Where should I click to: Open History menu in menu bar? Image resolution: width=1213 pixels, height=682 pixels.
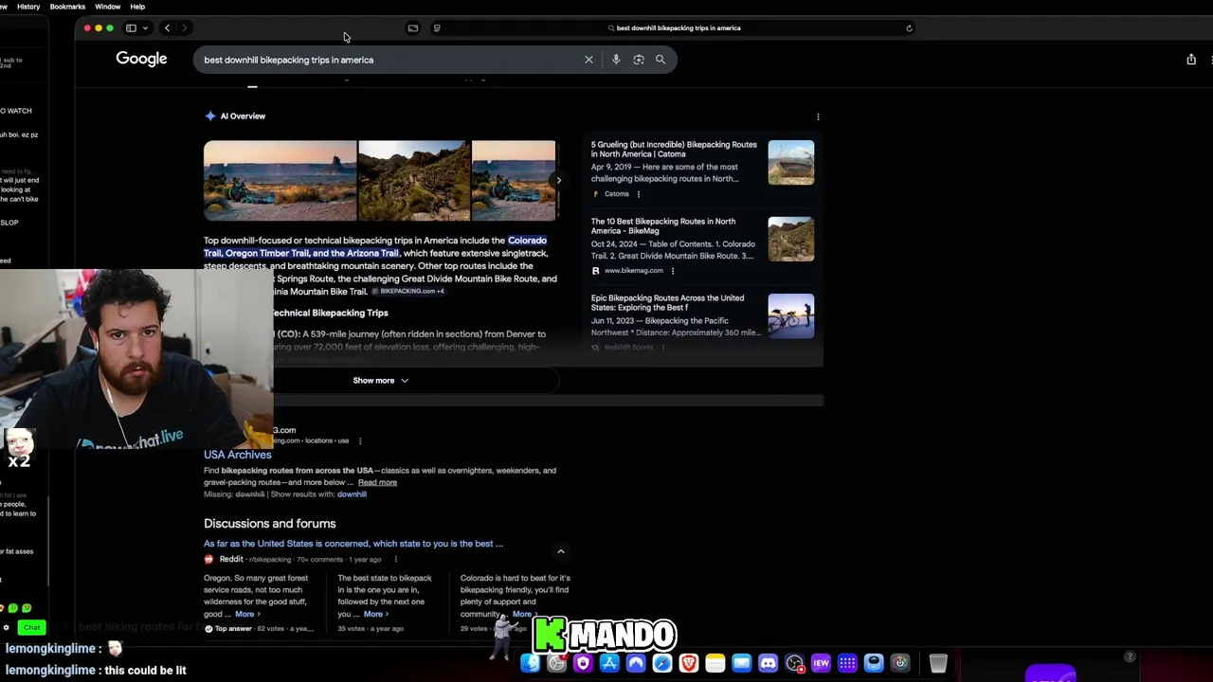click(x=28, y=7)
